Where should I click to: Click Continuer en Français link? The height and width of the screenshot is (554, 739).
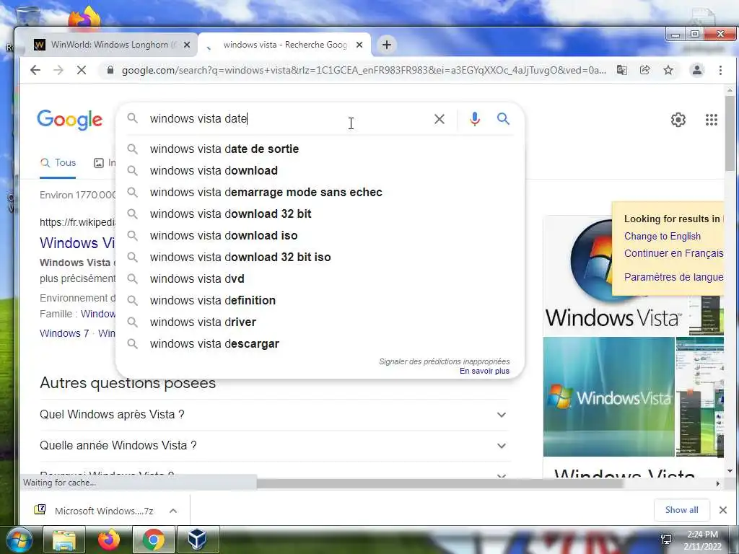click(673, 253)
